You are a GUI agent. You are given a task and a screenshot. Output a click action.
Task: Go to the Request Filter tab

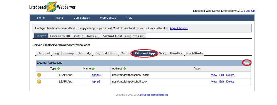tap(105, 53)
